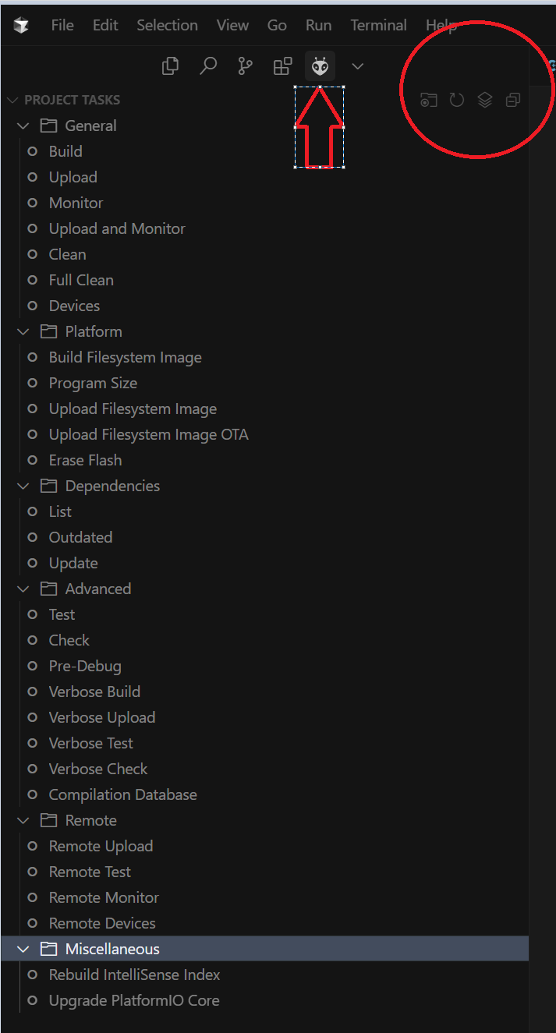Open the Explorer files icon

coord(170,67)
